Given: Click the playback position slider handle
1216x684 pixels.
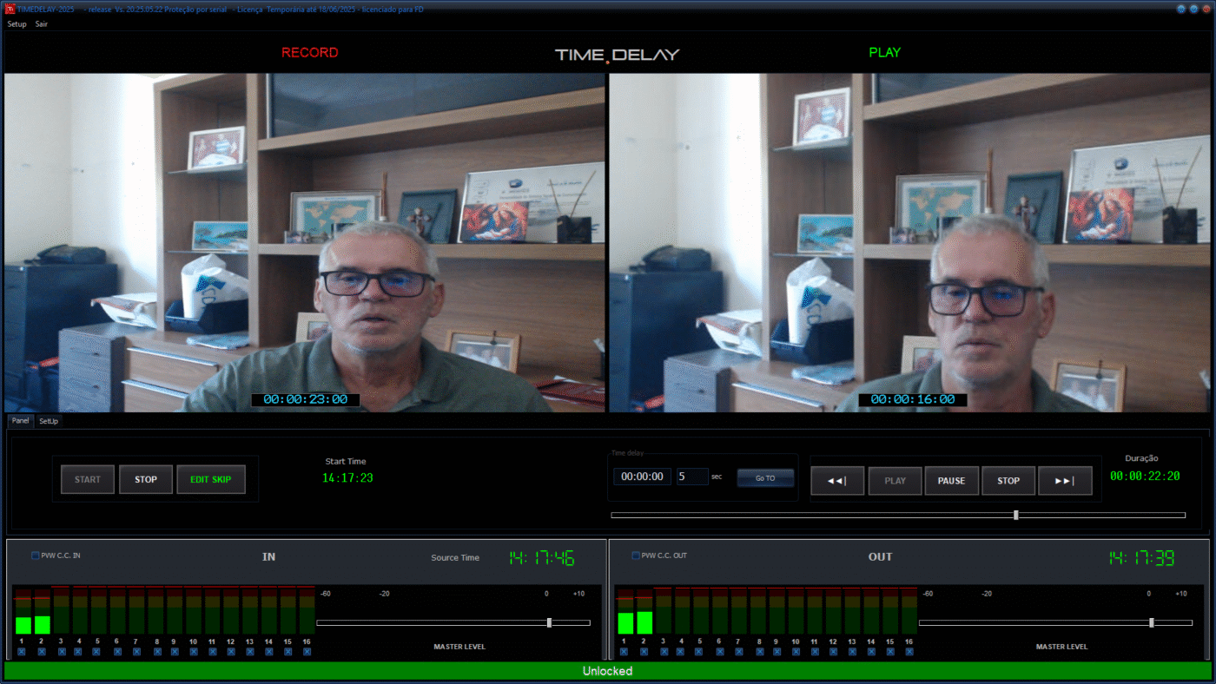Looking at the screenshot, I should click(x=1015, y=515).
